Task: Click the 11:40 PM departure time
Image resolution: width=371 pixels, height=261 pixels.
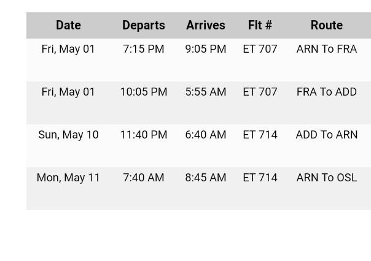Action: pos(144,135)
